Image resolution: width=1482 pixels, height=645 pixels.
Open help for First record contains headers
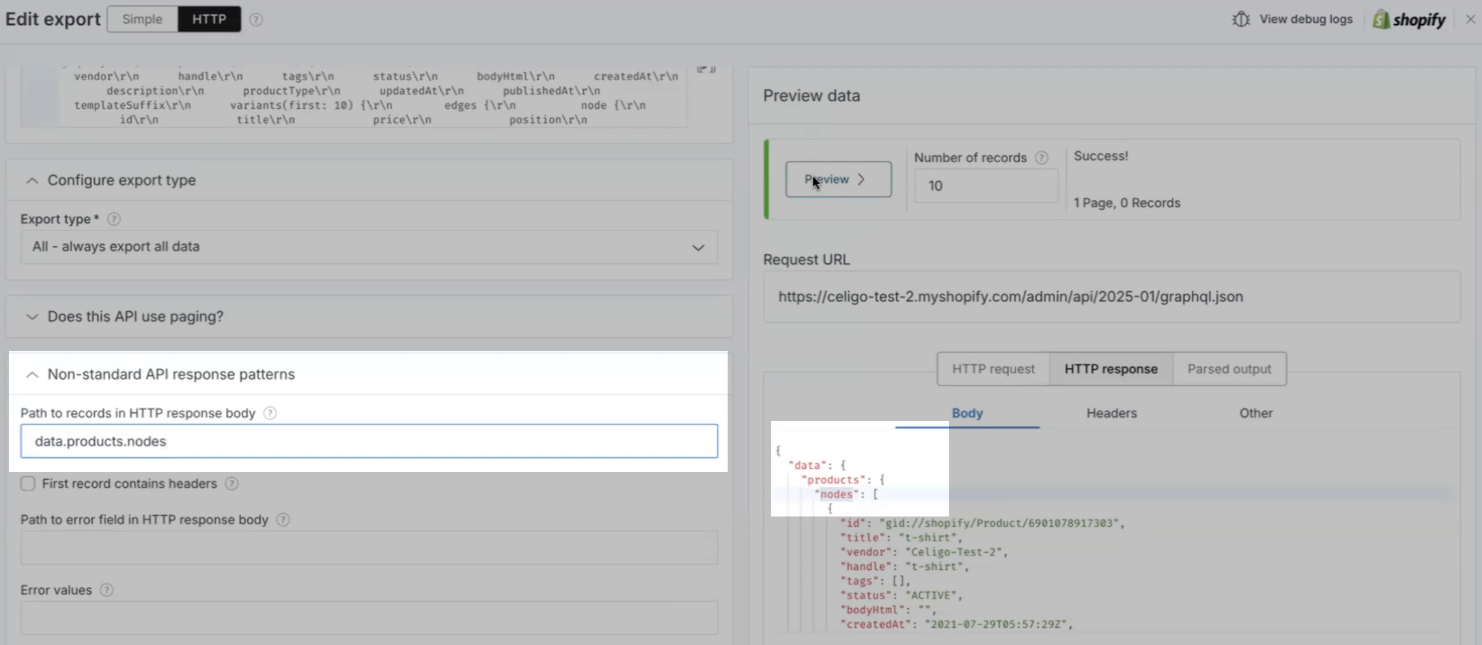(232, 483)
